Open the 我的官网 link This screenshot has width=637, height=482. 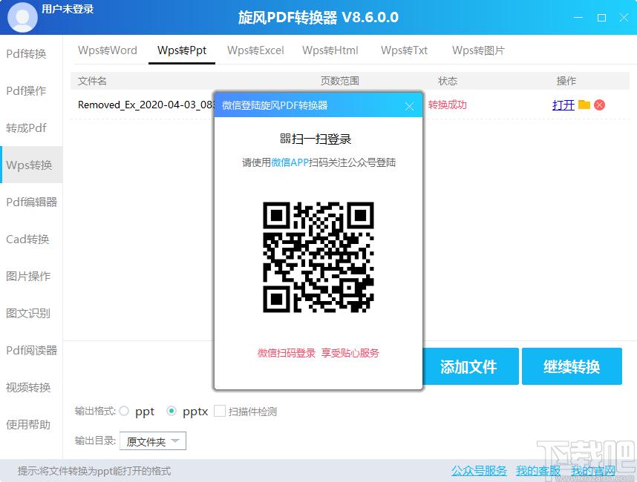tap(593, 471)
